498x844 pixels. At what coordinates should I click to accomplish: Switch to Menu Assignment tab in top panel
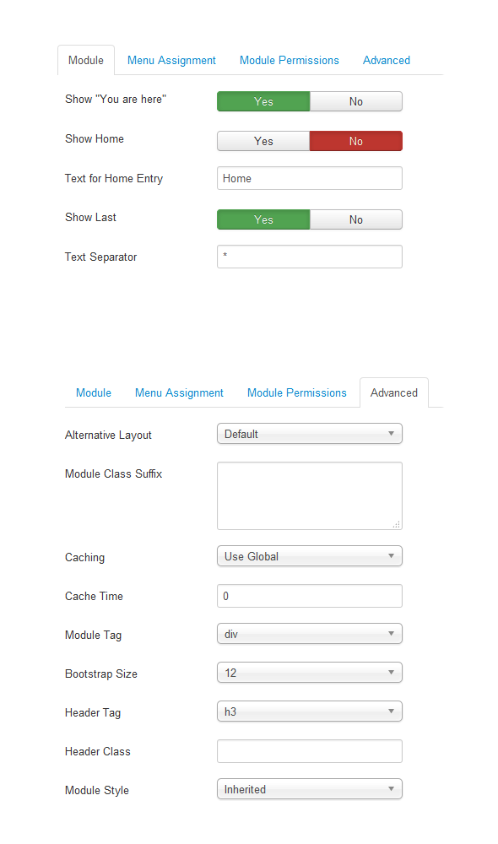[x=171, y=60]
